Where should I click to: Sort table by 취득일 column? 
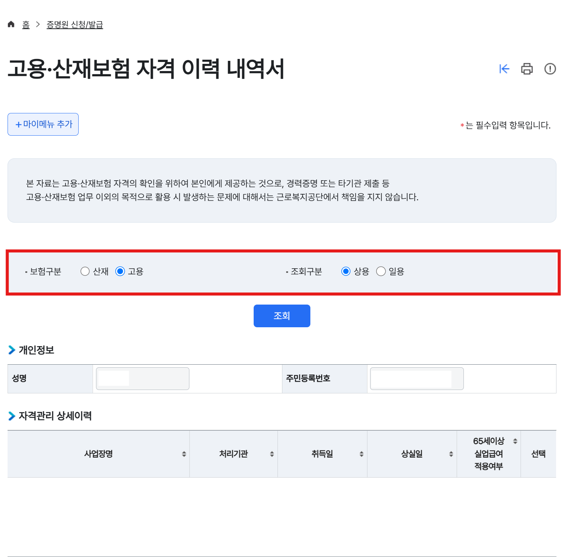click(361, 454)
